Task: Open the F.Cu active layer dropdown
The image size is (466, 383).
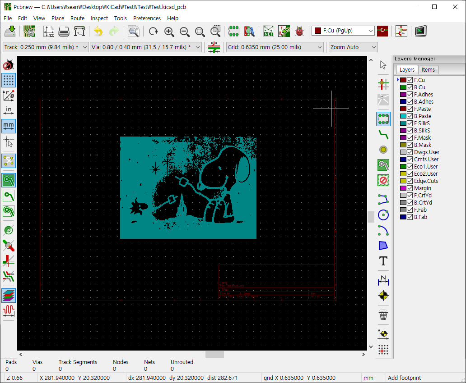Action: point(343,31)
